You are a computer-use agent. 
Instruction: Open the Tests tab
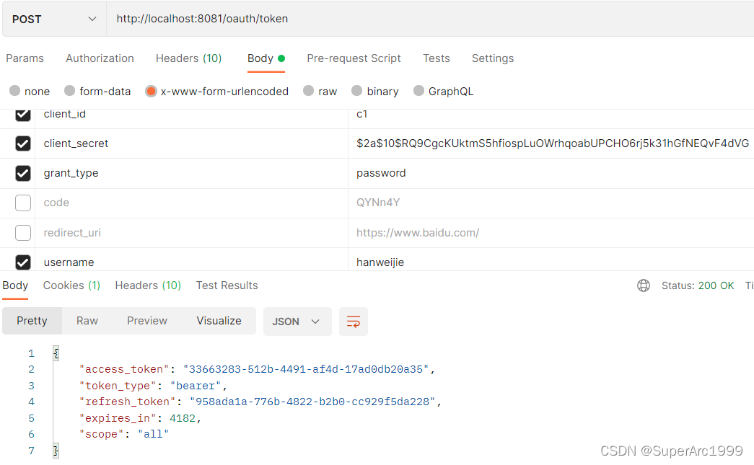pyautogui.click(x=436, y=58)
